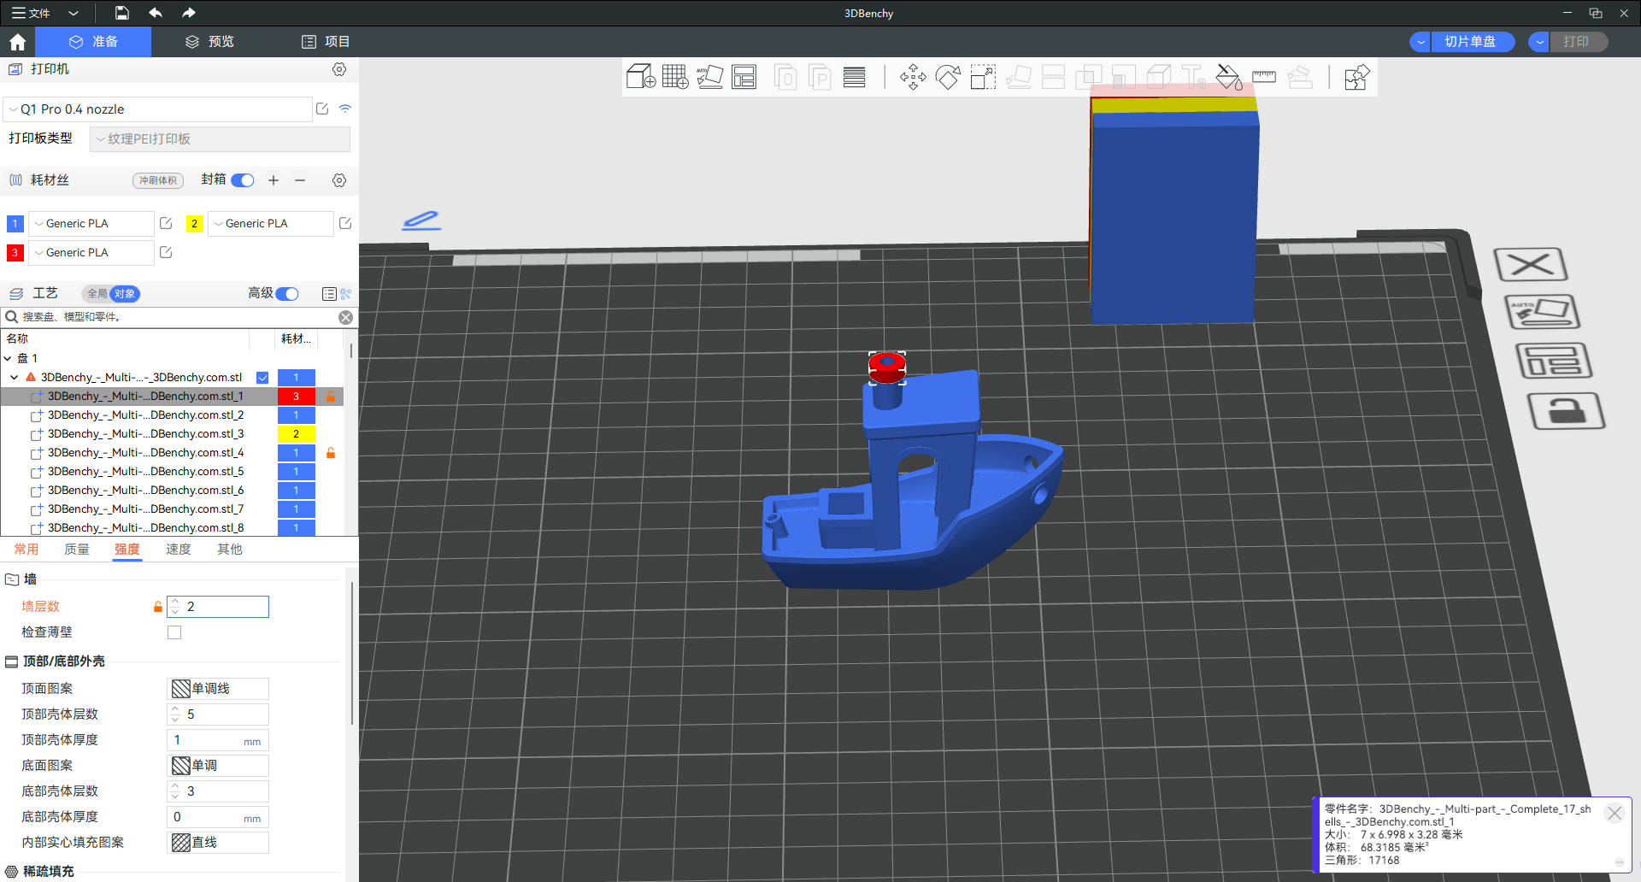Click the 切片单盘 slice plate button

point(1470,42)
